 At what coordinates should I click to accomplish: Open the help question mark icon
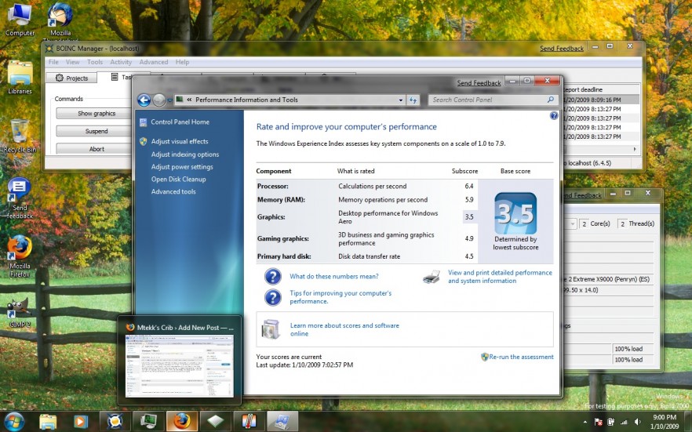click(x=554, y=116)
